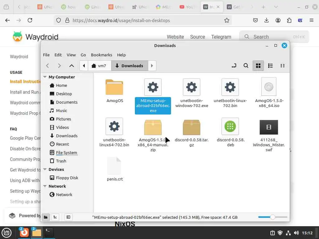Screen dimensions: 319x239
Task: Select AmogOS-1.5.0-x86_64.iso disc image
Action: point(269,93)
